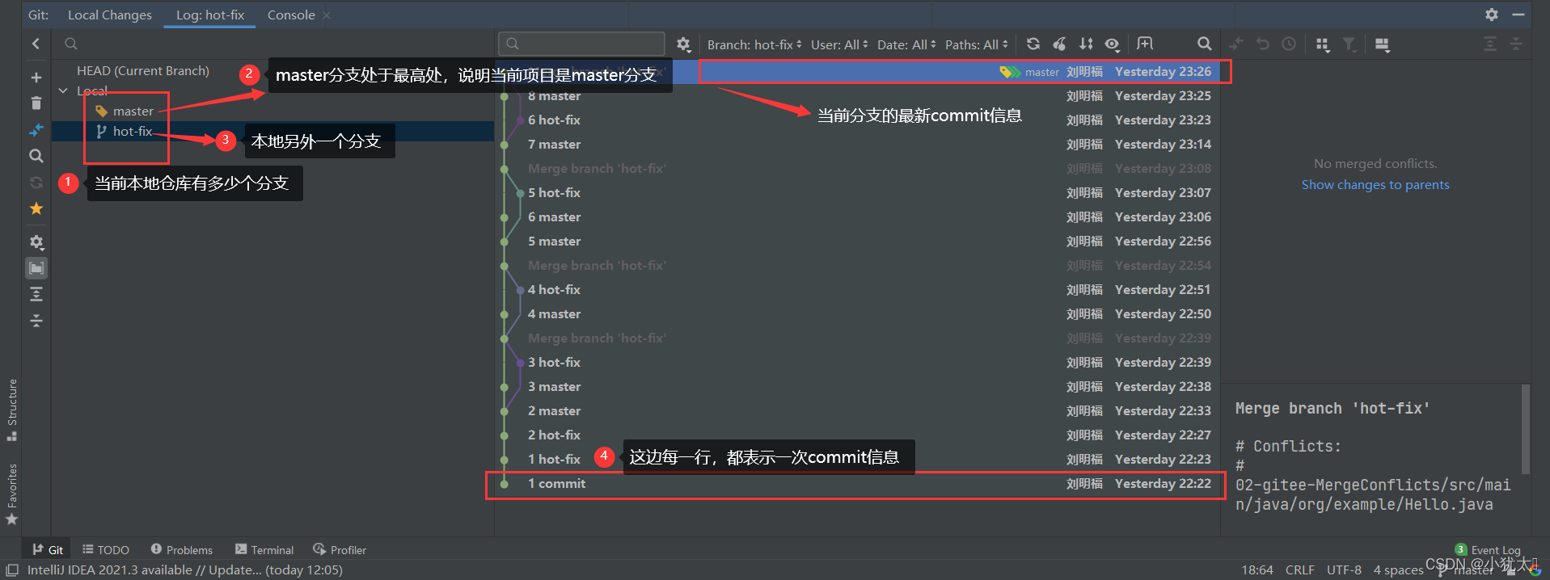The image size is (1550, 580).
Task: Select the Log: hot-fix tab
Action: 210,15
